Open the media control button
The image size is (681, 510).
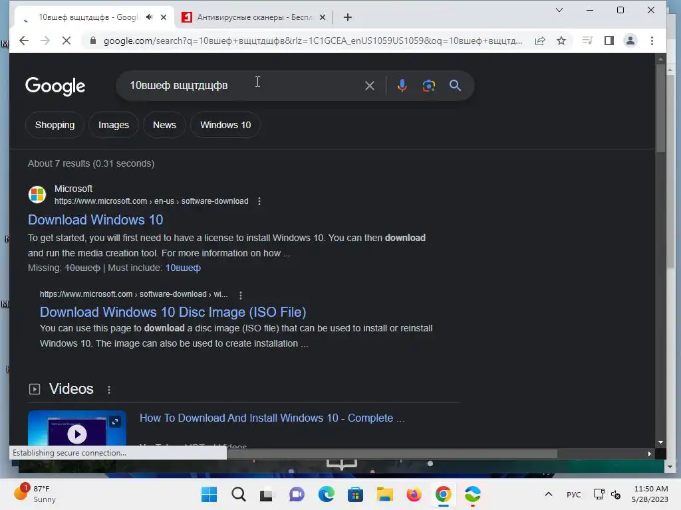(587, 41)
